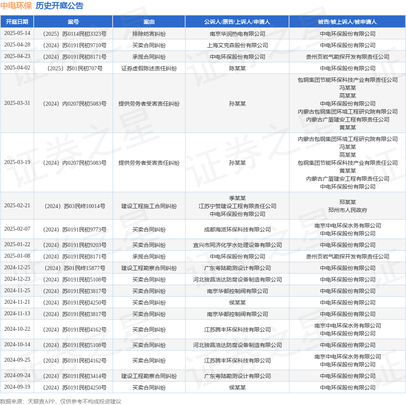The width and height of the screenshot is (406, 405).
Task: Select the date 2024-11-21
Action: point(17,302)
